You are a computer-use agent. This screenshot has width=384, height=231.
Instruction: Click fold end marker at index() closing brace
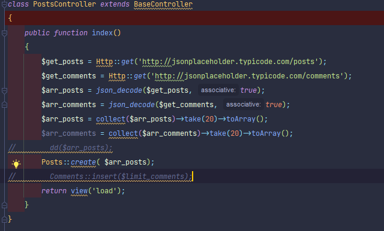point(4,205)
